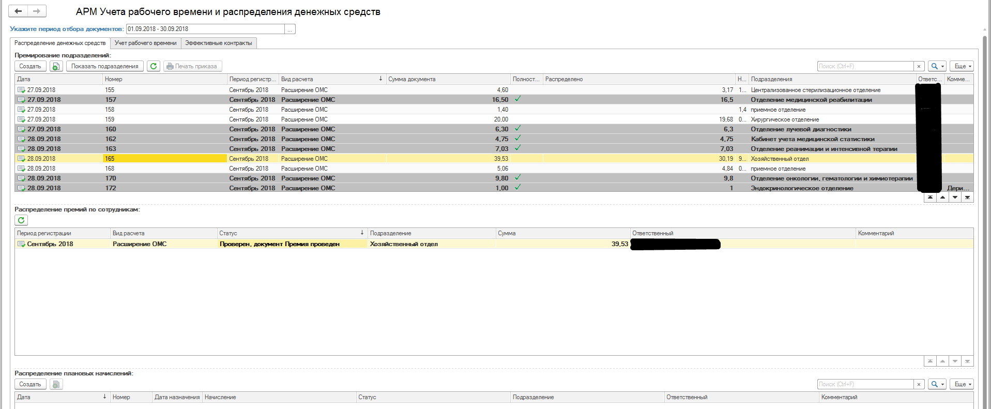Clear the top search field with X
Image resolution: width=991 pixels, height=409 pixels.
[x=919, y=66]
